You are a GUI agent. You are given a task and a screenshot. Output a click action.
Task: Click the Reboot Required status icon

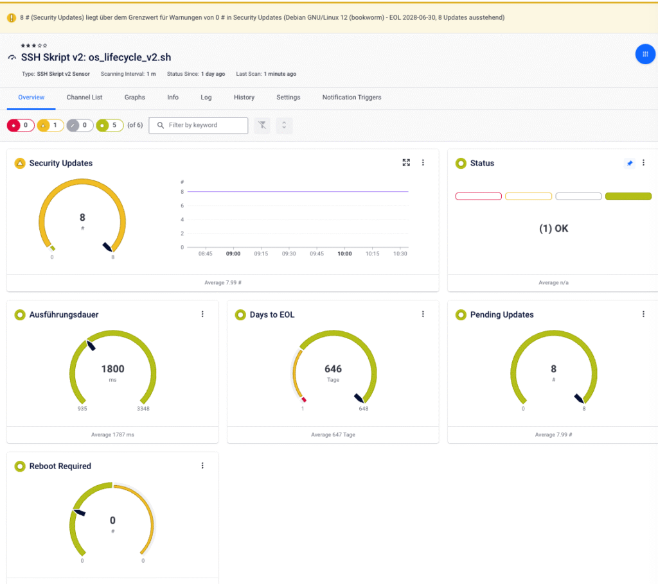pyautogui.click(x=20, y=466)
